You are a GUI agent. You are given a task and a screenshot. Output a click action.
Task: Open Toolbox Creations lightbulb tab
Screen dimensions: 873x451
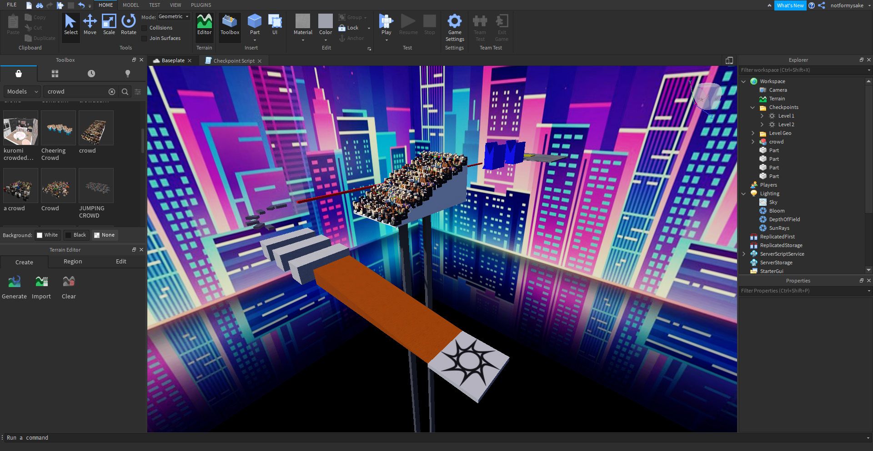128,74
